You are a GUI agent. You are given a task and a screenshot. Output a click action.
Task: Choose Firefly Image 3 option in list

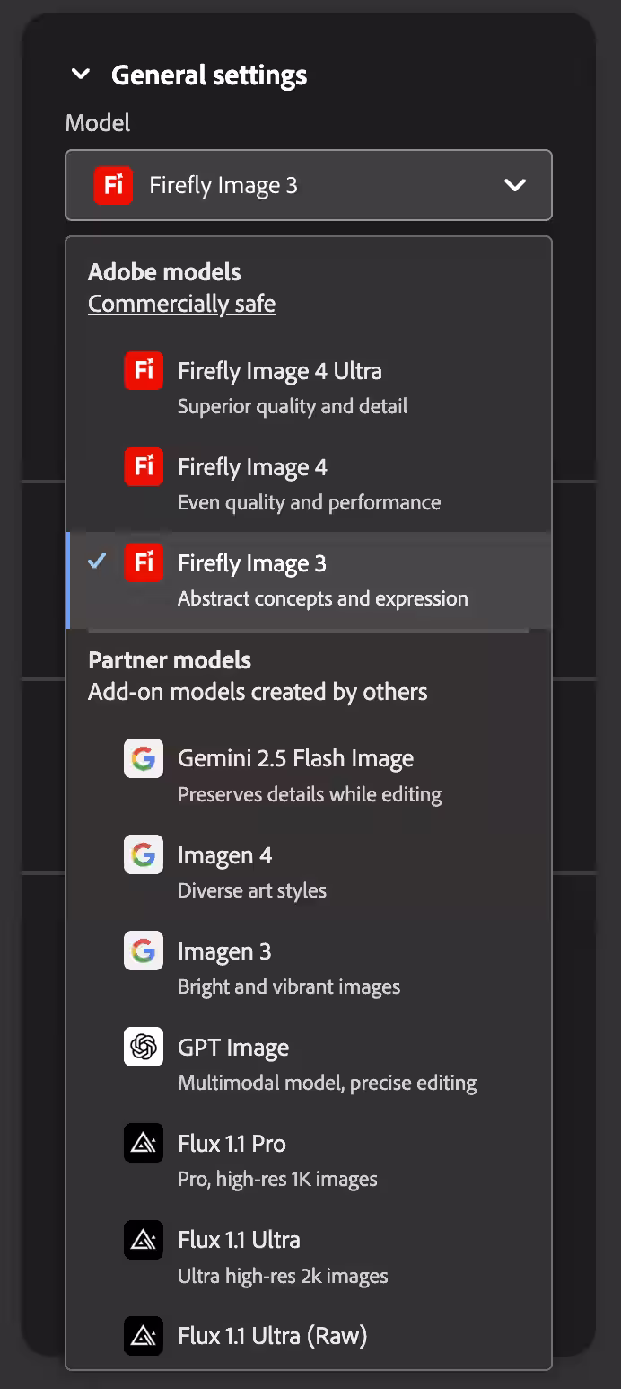pos(309,579)
